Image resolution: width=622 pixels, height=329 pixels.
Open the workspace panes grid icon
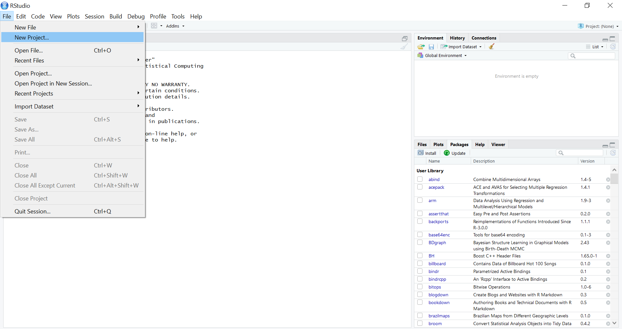click(154, 26)
